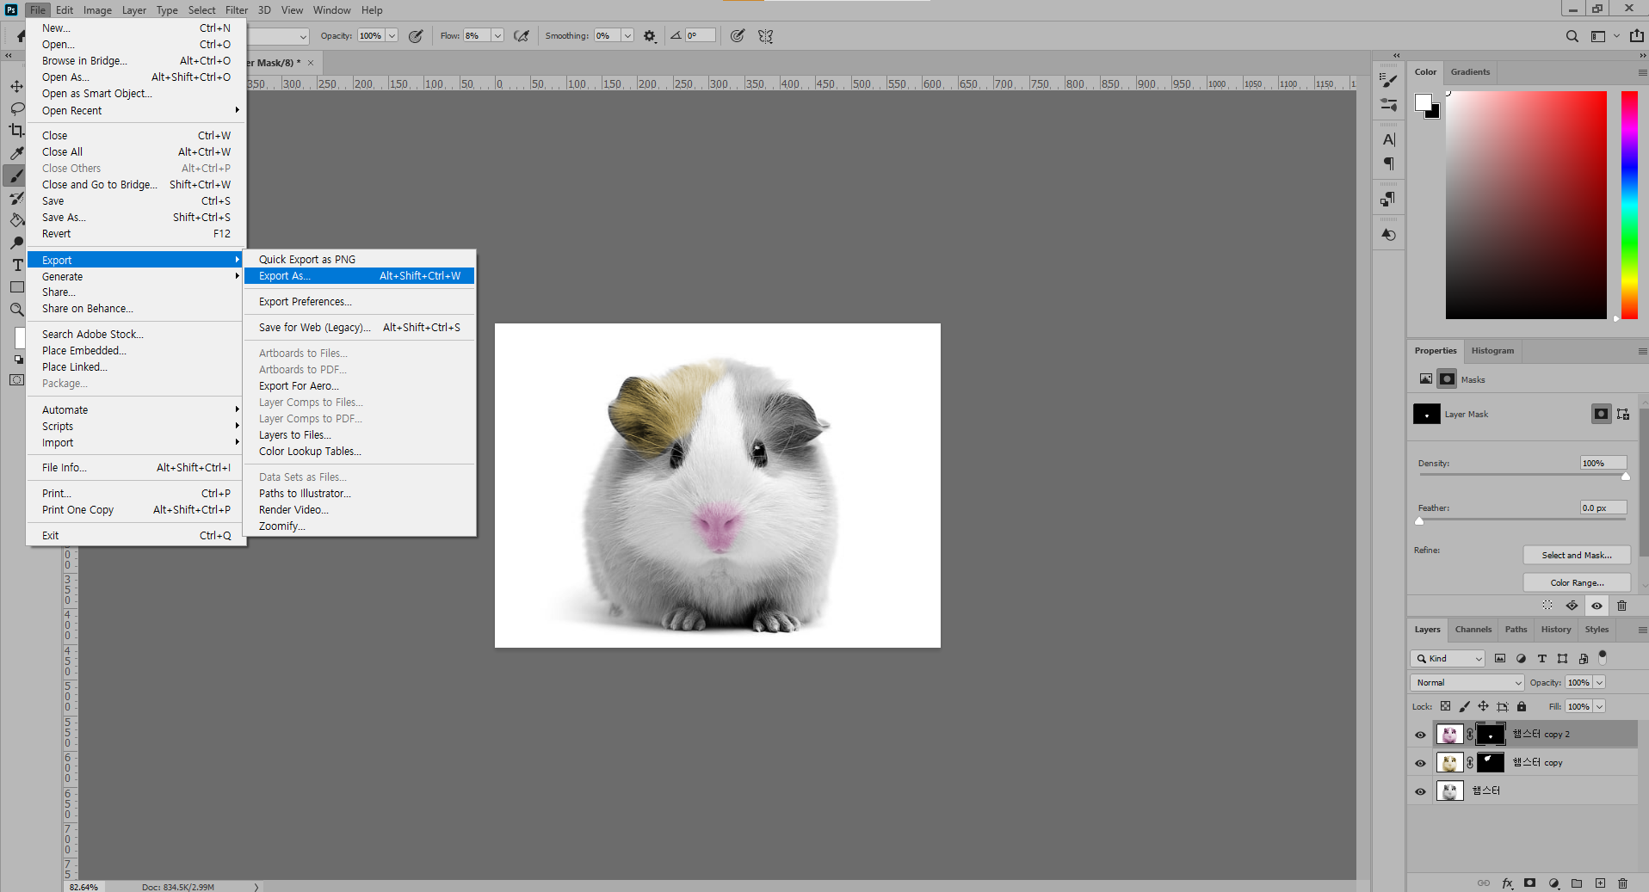Click the Feather value input field
The width and height of the screenshot is (1649, 892).
point(1603,508)
